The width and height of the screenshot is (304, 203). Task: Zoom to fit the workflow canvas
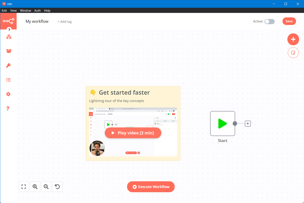(24, 187)
